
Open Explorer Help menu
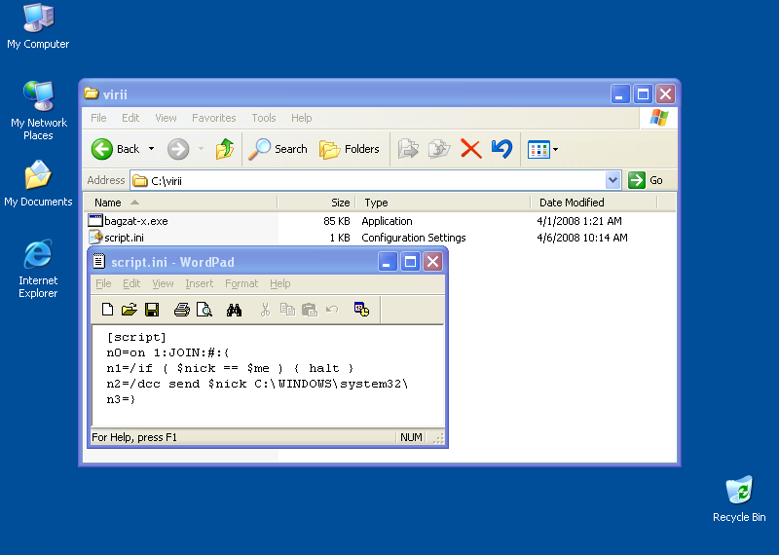301,118
